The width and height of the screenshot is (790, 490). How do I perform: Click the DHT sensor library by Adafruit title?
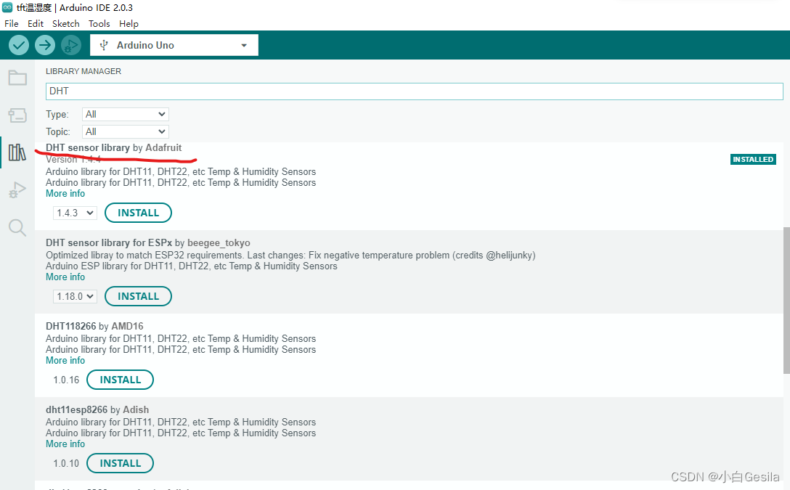click(114, 147)
